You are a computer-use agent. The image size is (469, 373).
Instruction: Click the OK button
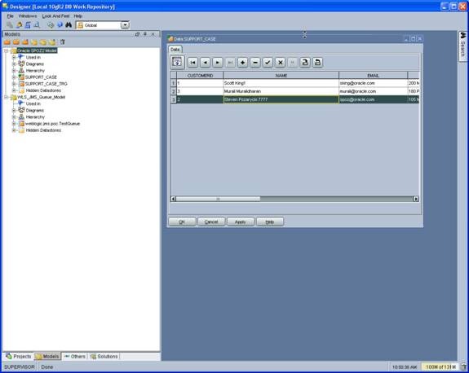(x=182, y=222)
